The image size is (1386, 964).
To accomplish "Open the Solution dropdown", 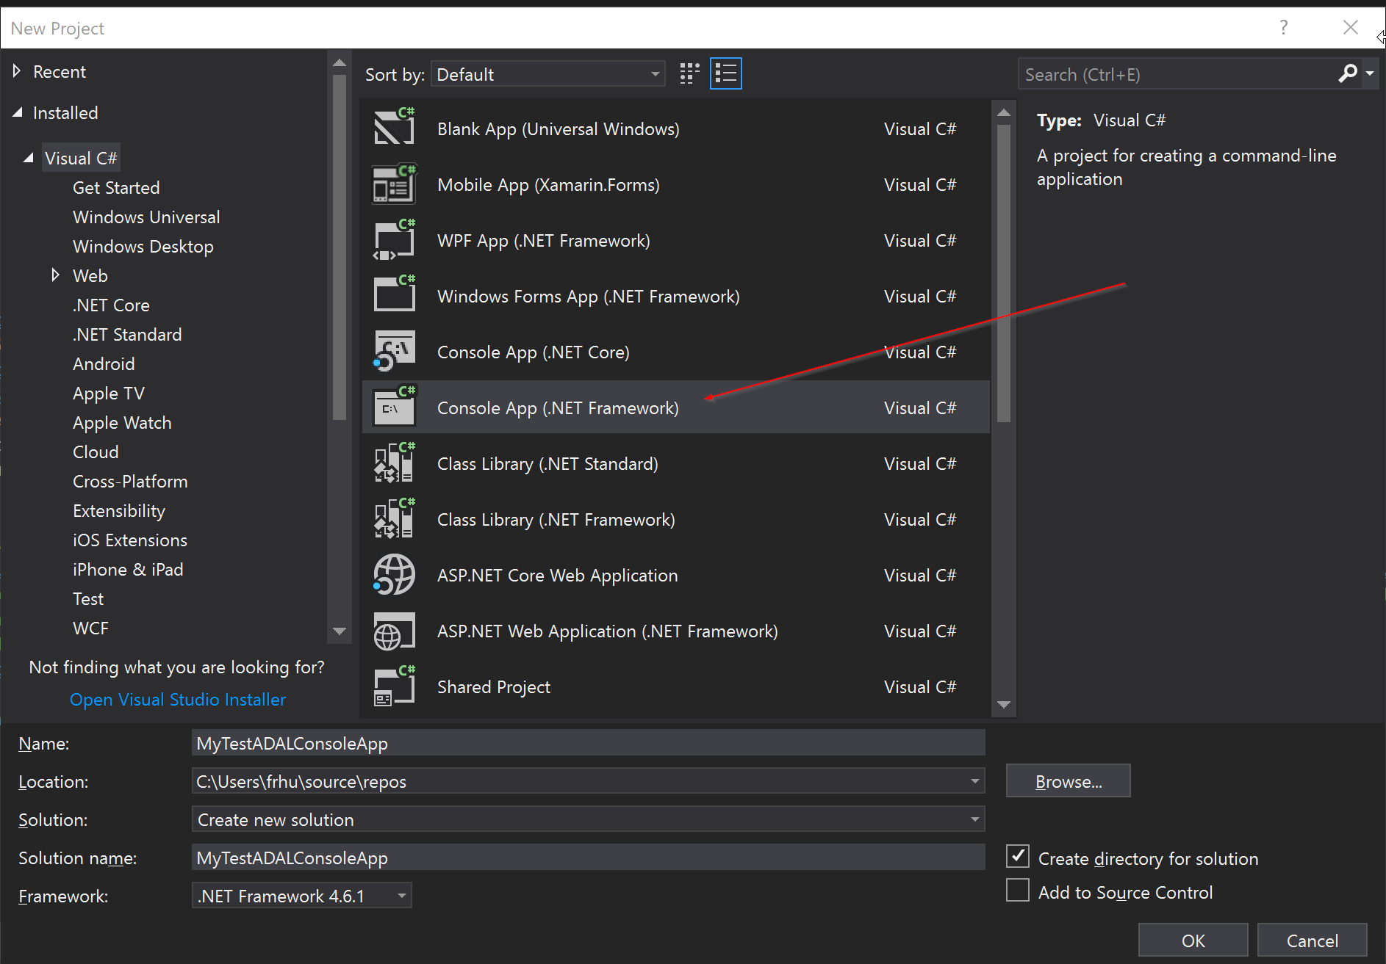I will pos(975,819).
